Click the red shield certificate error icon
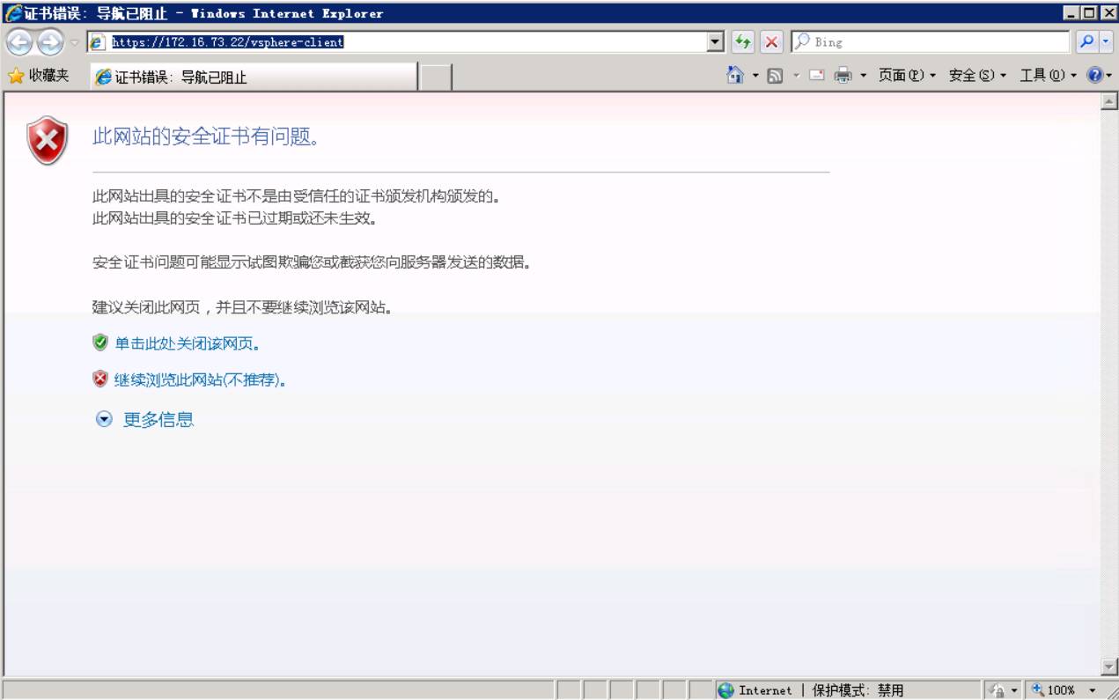This screenshot has width=1119, height=700. pyautogui.click(x=48, y=140)
